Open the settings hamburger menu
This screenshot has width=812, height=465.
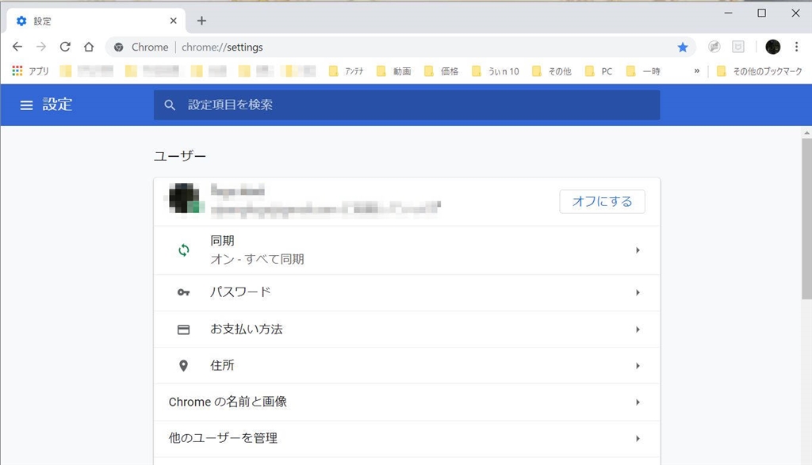click(x=26, y=105)
